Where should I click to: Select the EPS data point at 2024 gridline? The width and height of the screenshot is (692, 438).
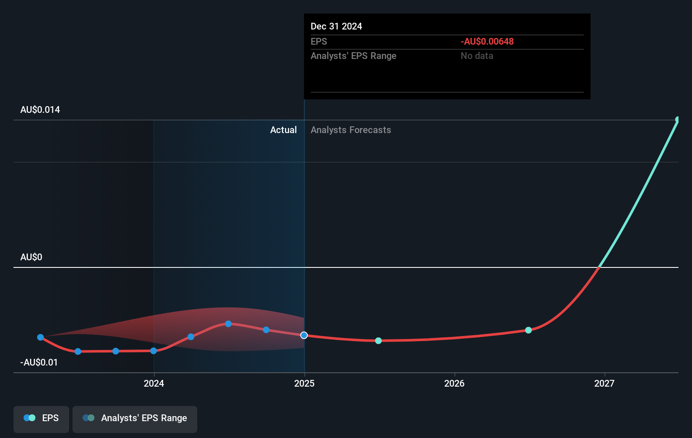[x=153, y=351]
